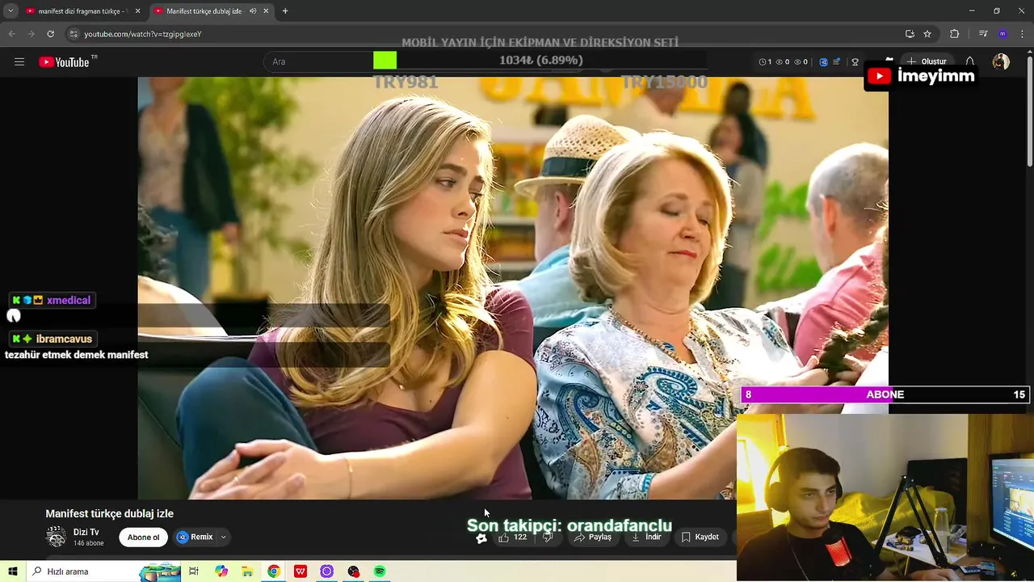
Task: Click the install app icon in address bar
Action: (910, 34)
